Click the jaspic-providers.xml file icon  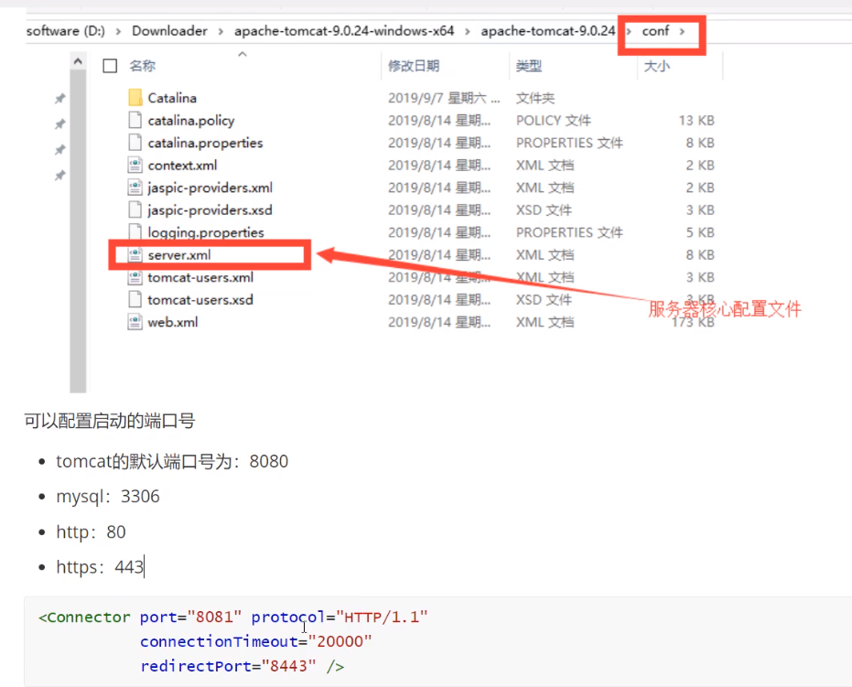click(135, 188)
